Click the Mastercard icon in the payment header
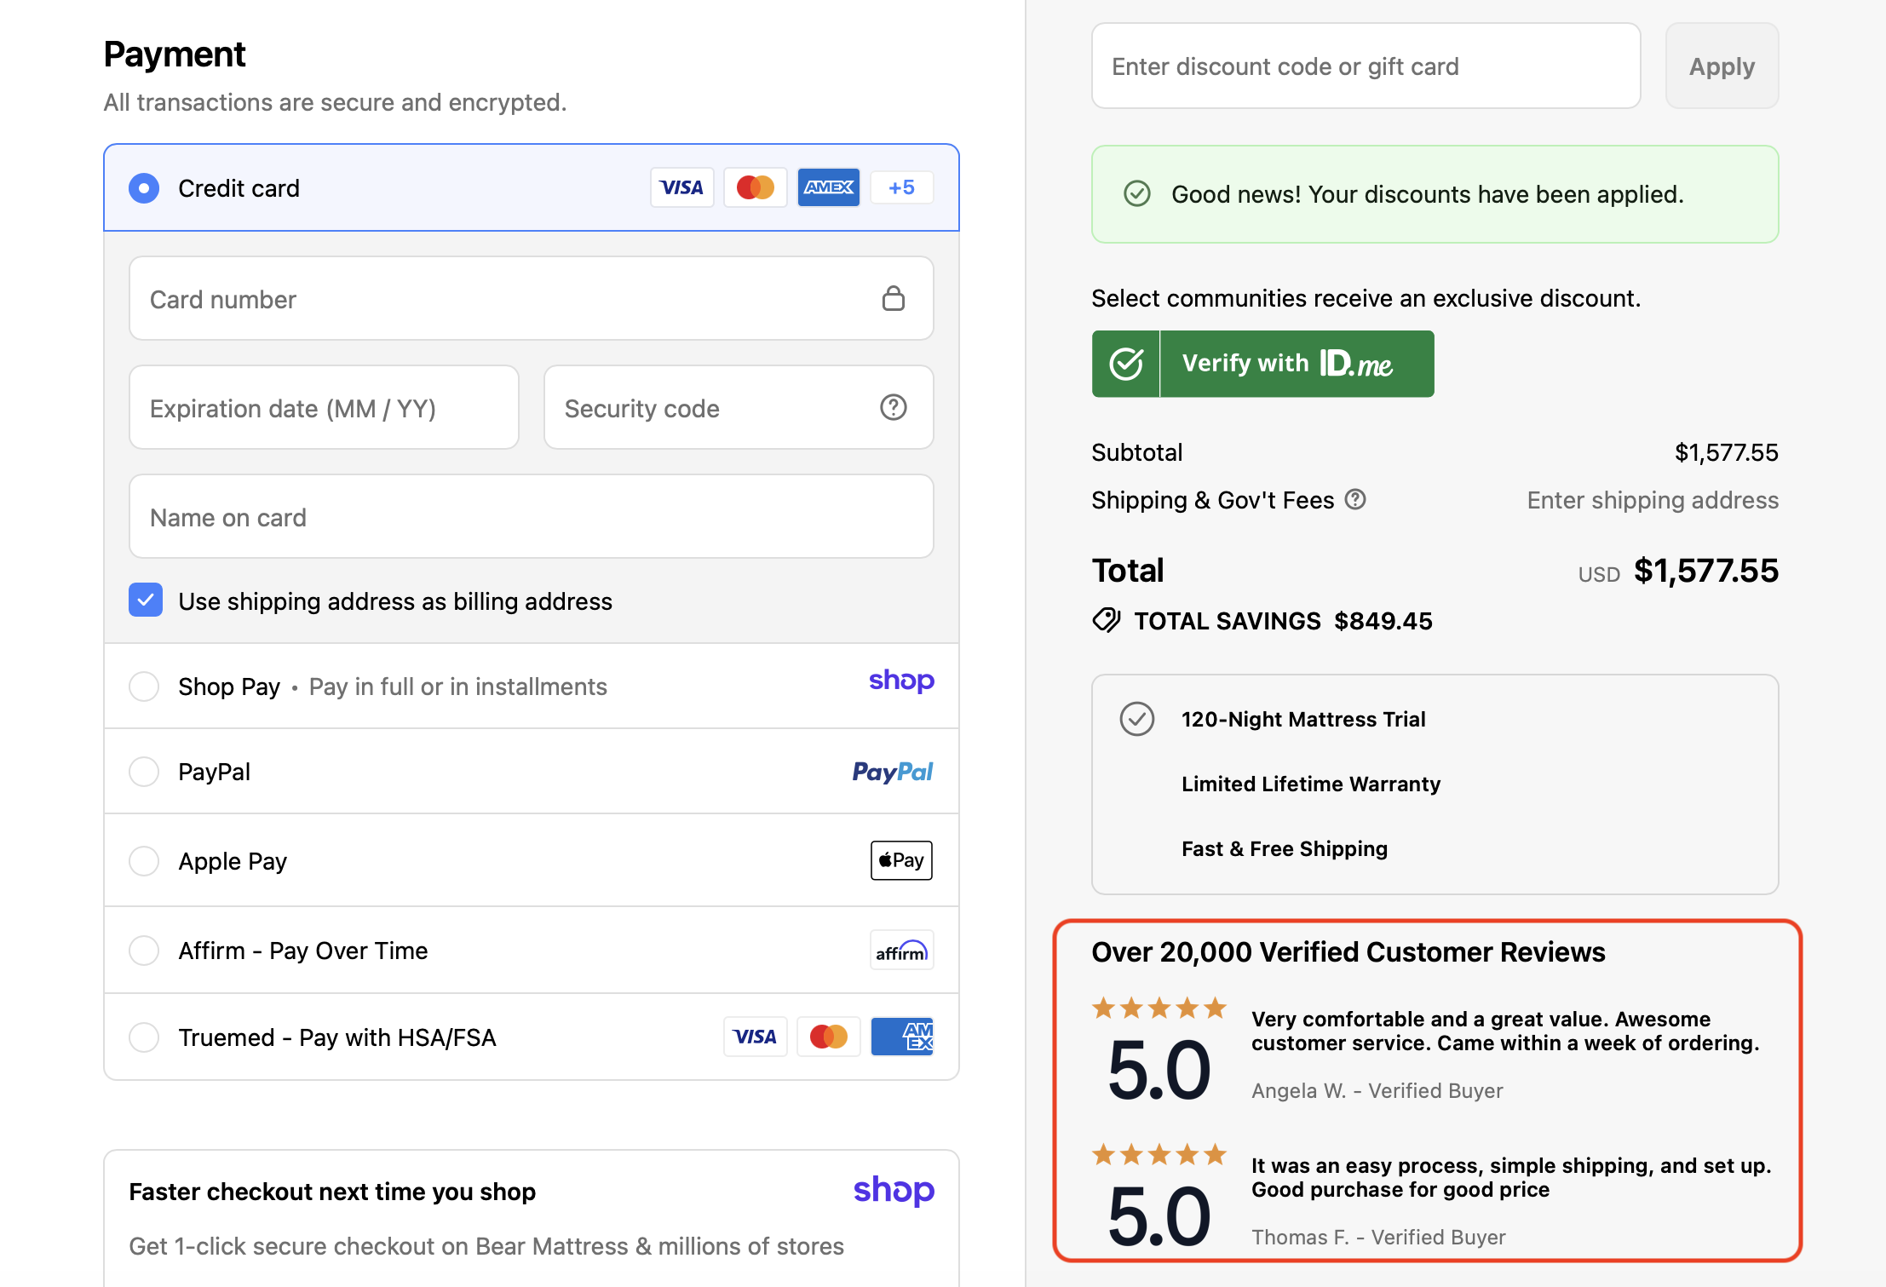This screenshot has height=1287, width=1886. click(x=755, y=187)
